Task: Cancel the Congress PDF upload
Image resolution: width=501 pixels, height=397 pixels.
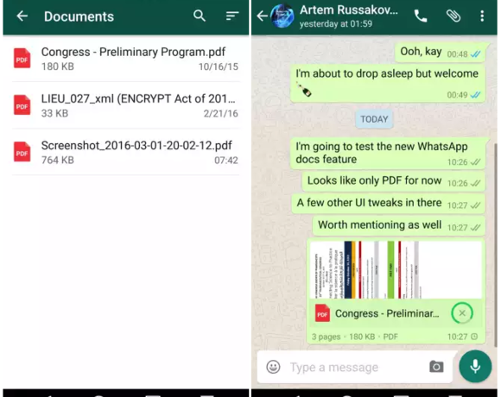Action: (x=462, y=313)
